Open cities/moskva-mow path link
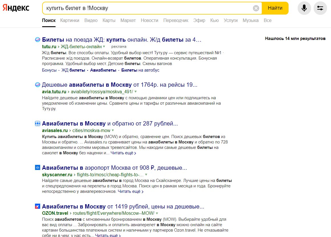This screenshot has height=237, width=331. (91, 130)
